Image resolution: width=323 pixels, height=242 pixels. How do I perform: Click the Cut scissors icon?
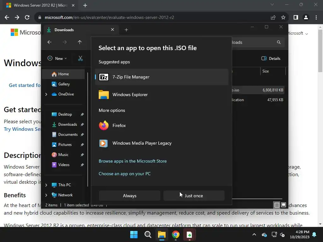(80, 58)
